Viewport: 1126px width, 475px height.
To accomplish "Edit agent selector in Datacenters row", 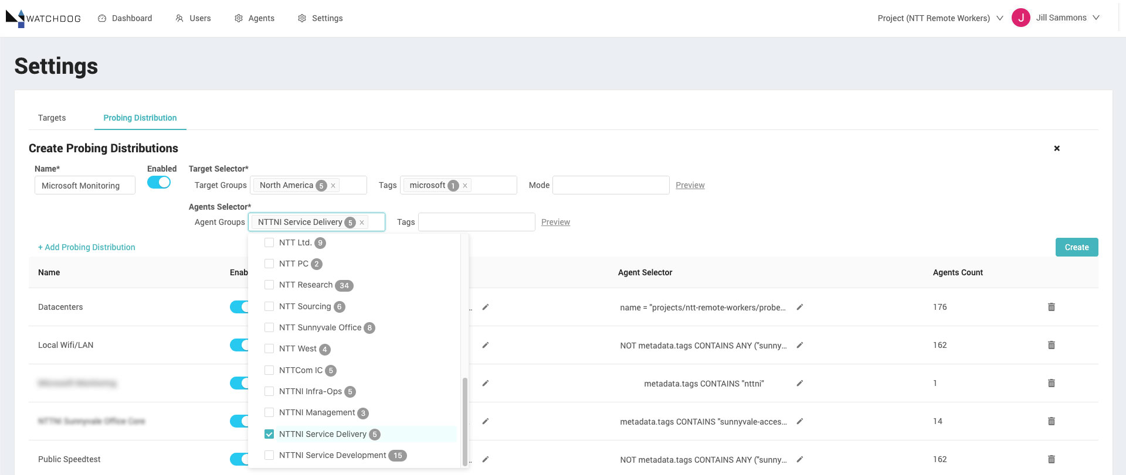I will [799, 307].
